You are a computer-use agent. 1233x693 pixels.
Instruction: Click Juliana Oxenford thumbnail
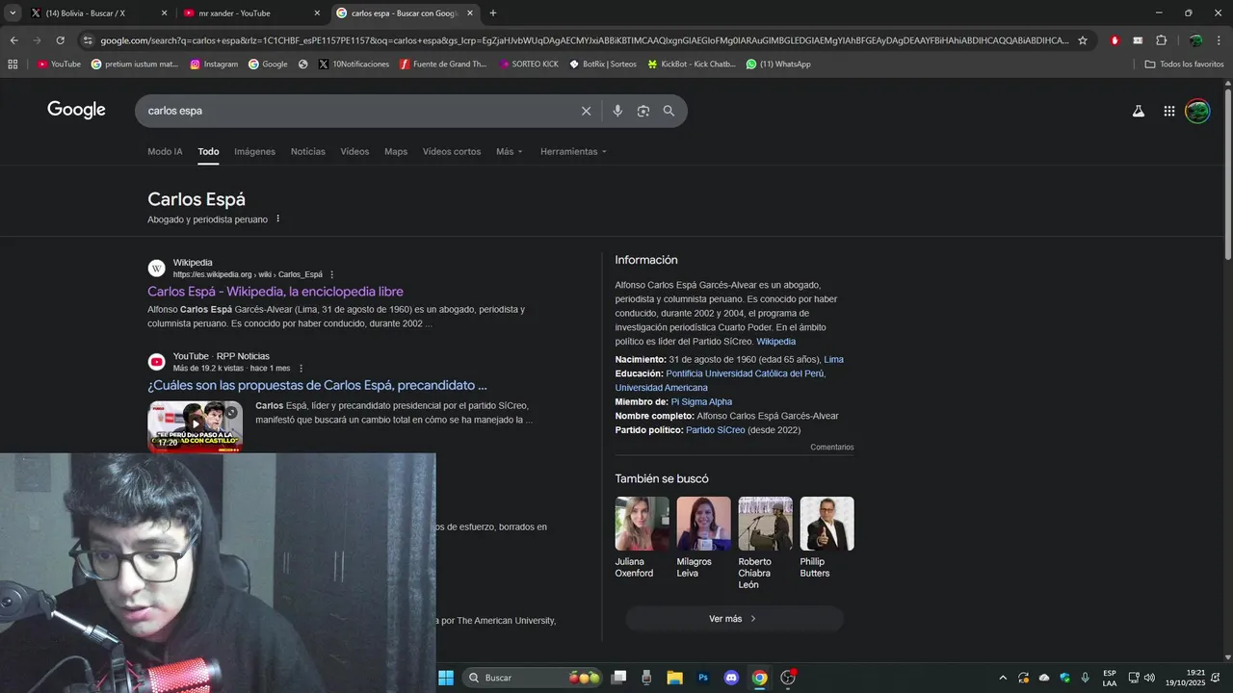[x=643, y=524]
